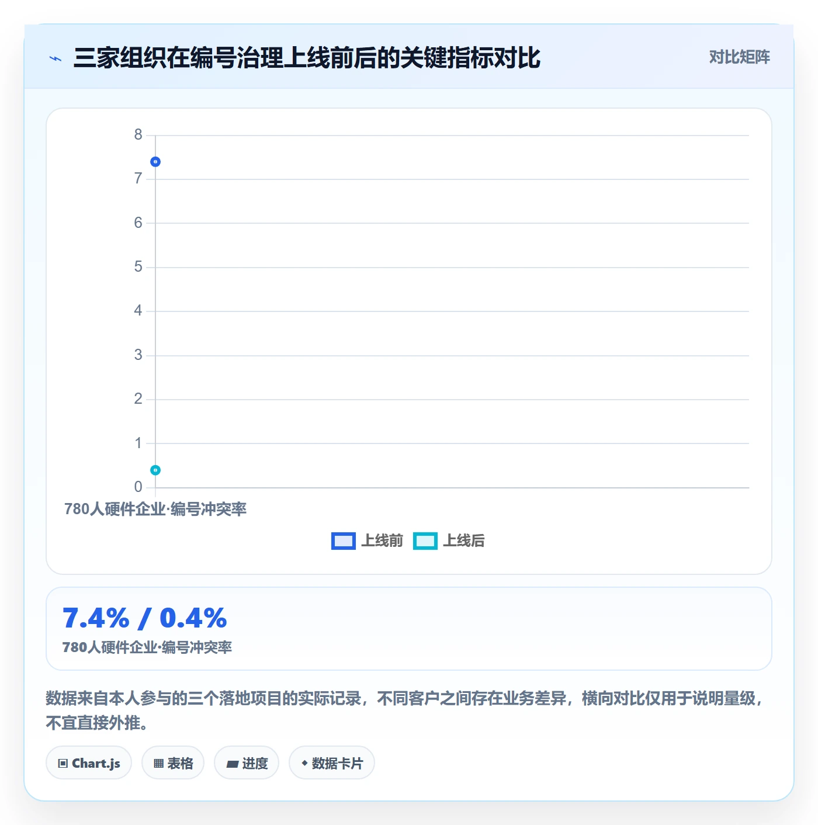Toggle the 上线前 legend item
This screenshot has width=818, height=825.
[367, 541]
